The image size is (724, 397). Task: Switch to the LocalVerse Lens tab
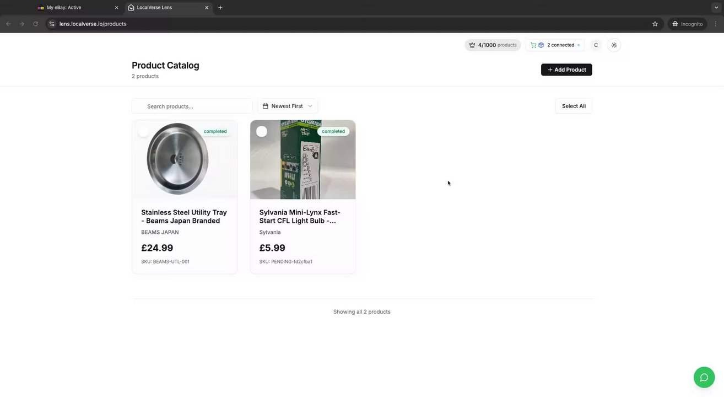[x=168, y=8]
